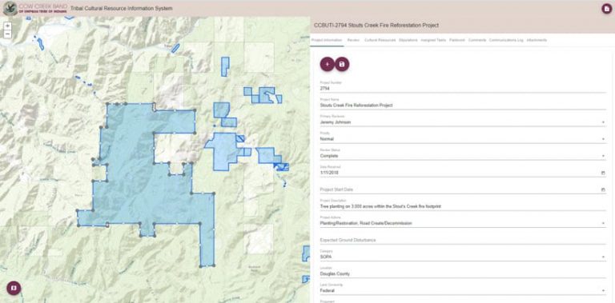Zoom out of the map

tap(8, 34)
